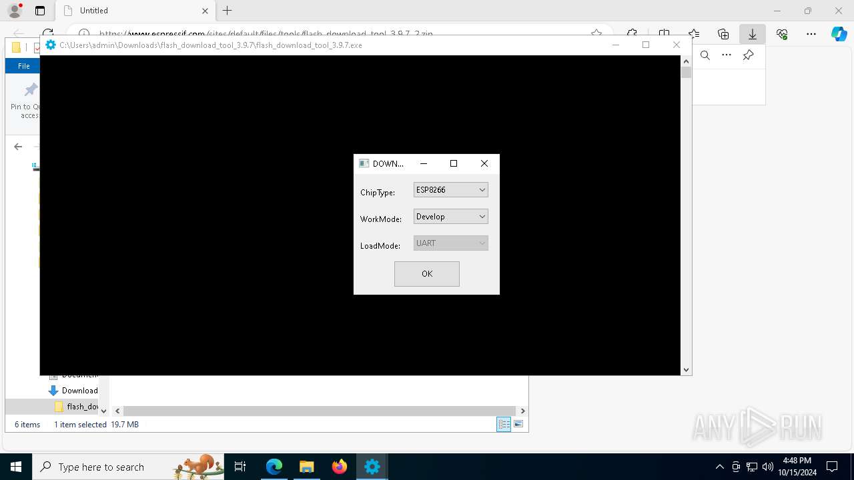Screen dimensions: 854x480
Task: Open the ChipType dropdown showing ESP8266
Action: [451, 190]
